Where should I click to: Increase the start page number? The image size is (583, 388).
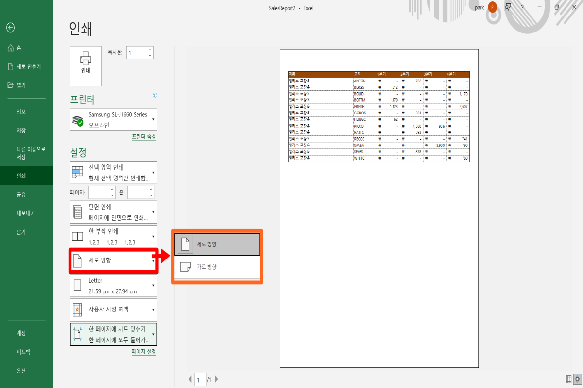point(113,190)
